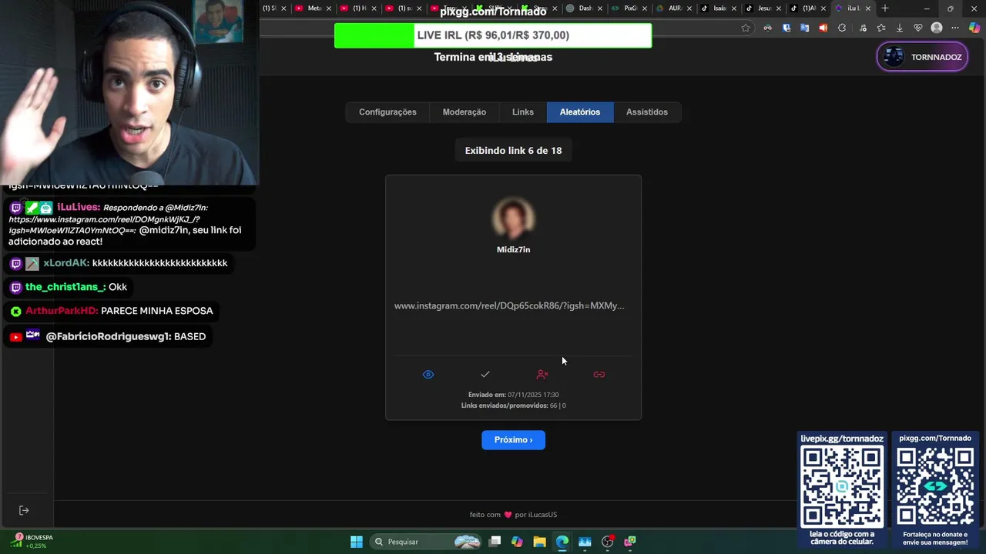Switch to the Moderação tab
This screenshot has height=554, width=986.
[464, 112]
